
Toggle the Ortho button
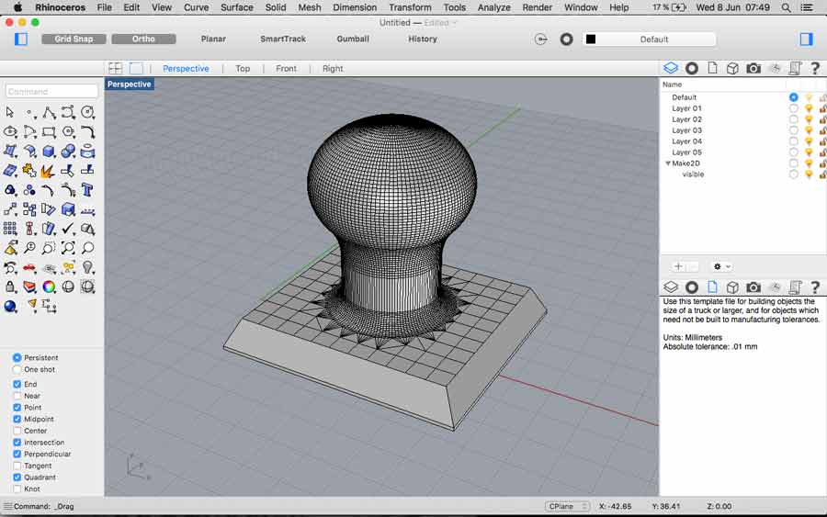pos(143,39)
